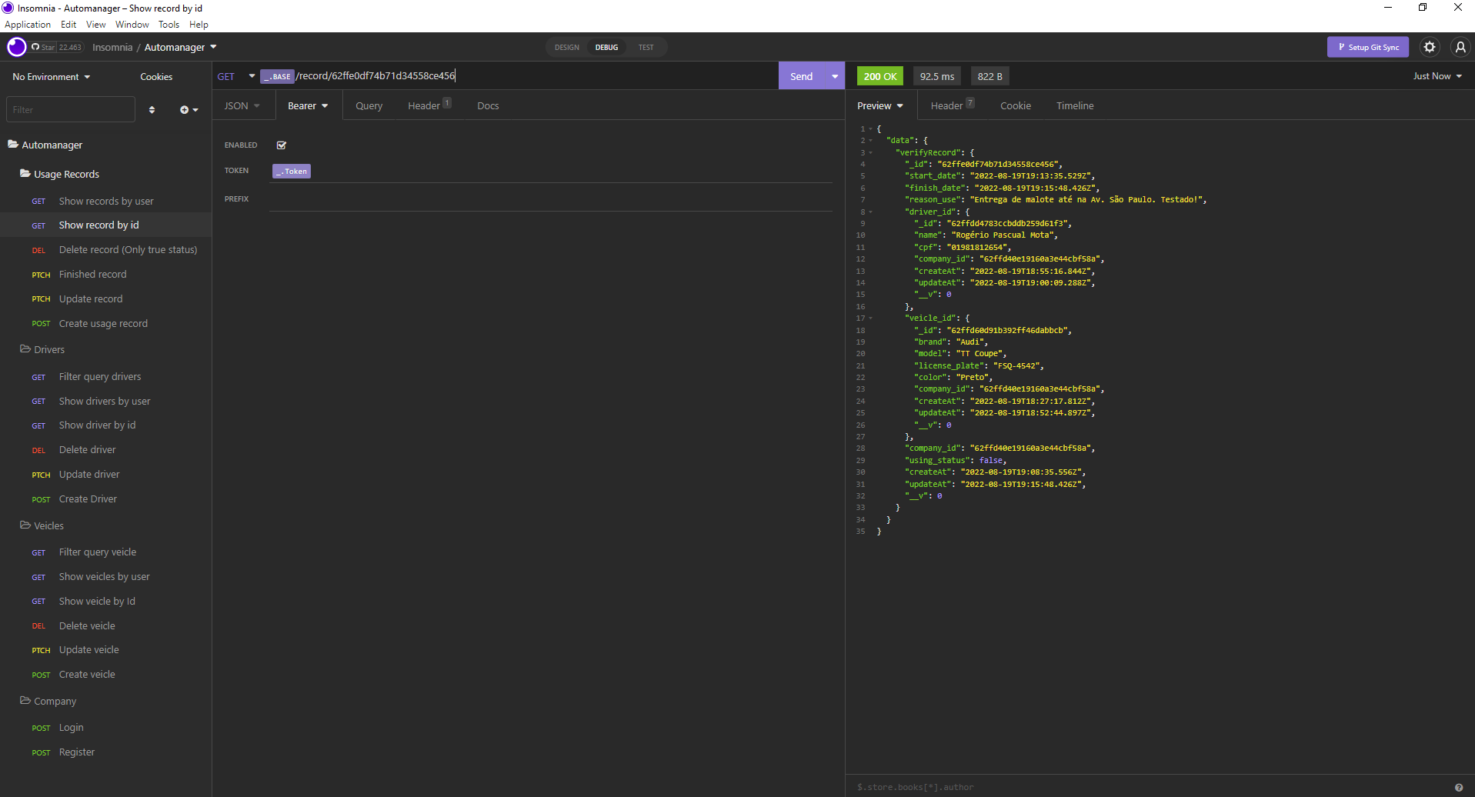This screenshot has width=1475, height=797.
Task: Click the JSON path help icon bottom right
Action: 1460,786
